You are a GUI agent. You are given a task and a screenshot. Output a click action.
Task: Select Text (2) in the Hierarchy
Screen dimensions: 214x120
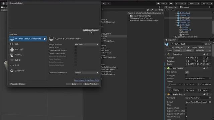pos(185,34)
